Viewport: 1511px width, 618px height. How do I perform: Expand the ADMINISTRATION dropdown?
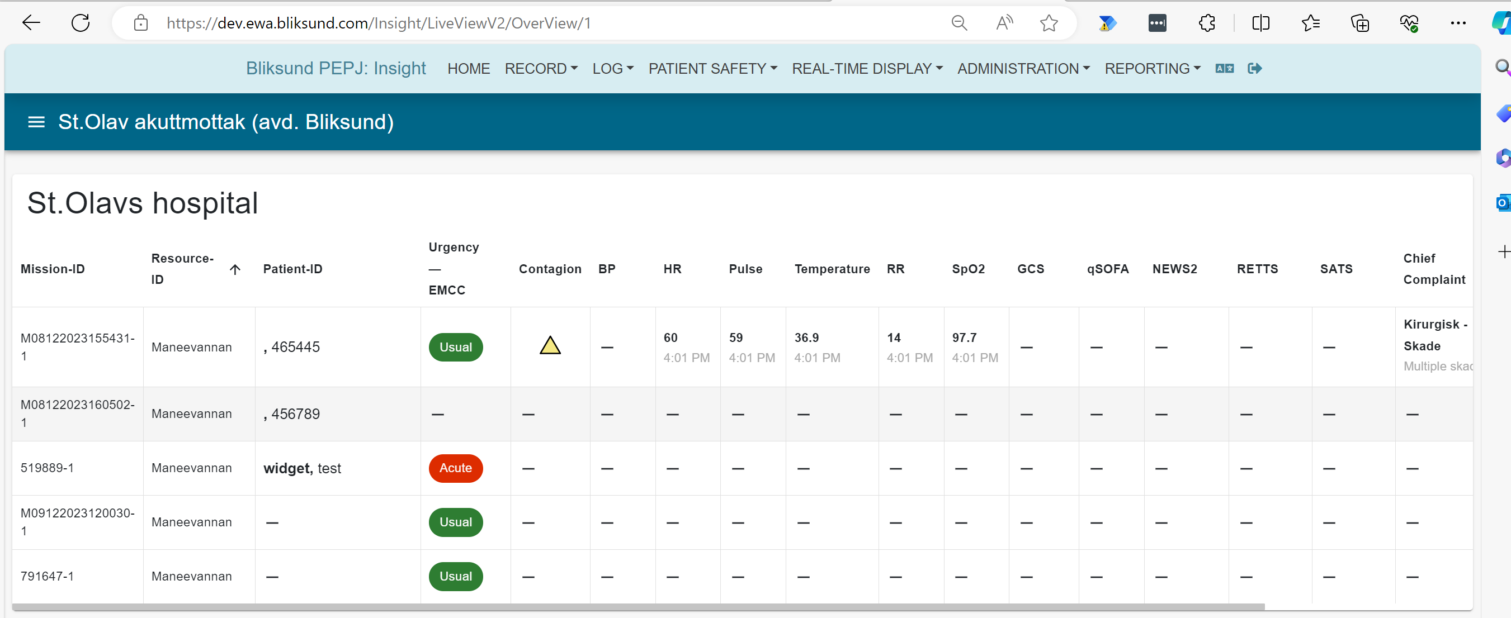1023,69
